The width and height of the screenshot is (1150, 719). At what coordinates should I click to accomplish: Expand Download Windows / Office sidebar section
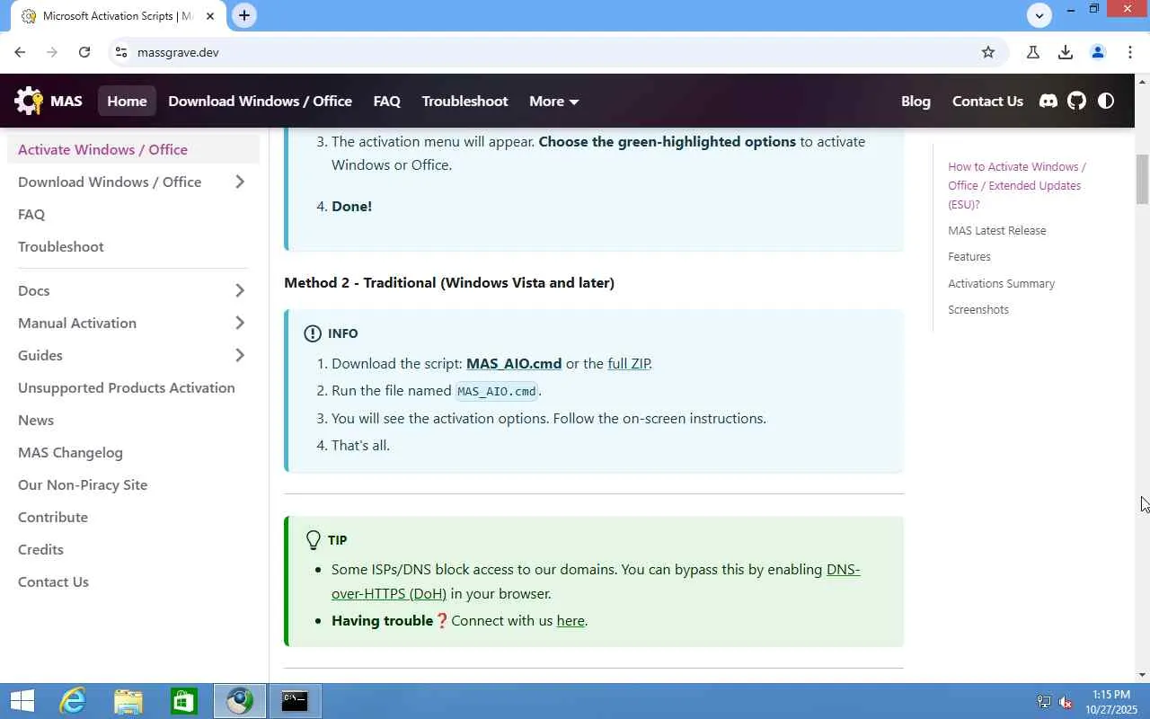tap(239, 182)
